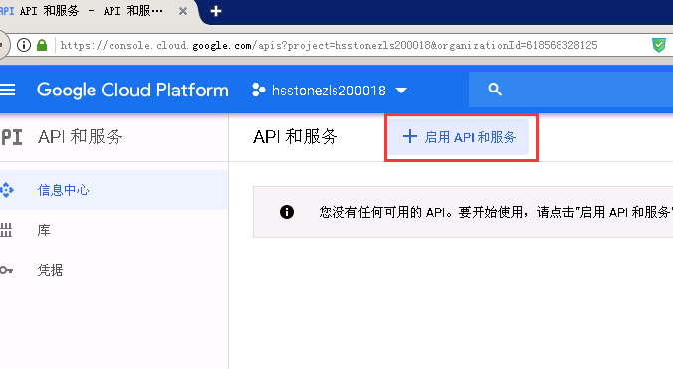673x369 pixels.
Task: Click the green padlock security icon
Action: tap(42, 45)
